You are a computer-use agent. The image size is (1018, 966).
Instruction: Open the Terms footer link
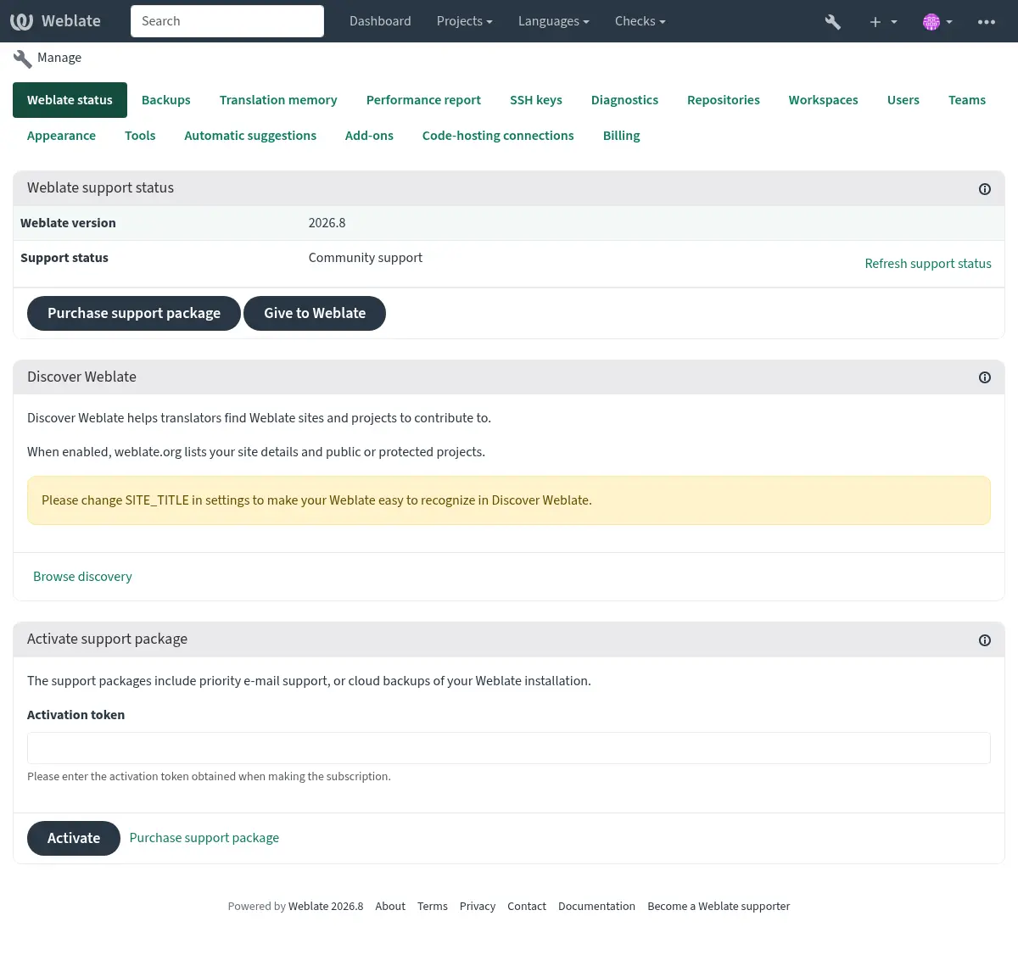(x=433, y=907)
